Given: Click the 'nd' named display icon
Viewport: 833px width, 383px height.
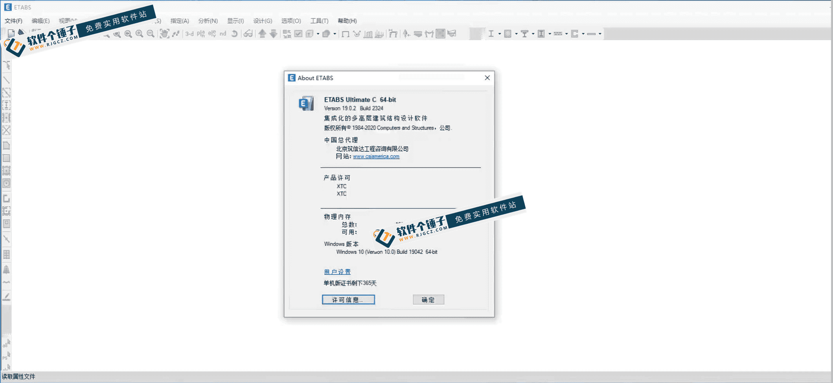Looking at the screenshot, I should coord(223,34).
